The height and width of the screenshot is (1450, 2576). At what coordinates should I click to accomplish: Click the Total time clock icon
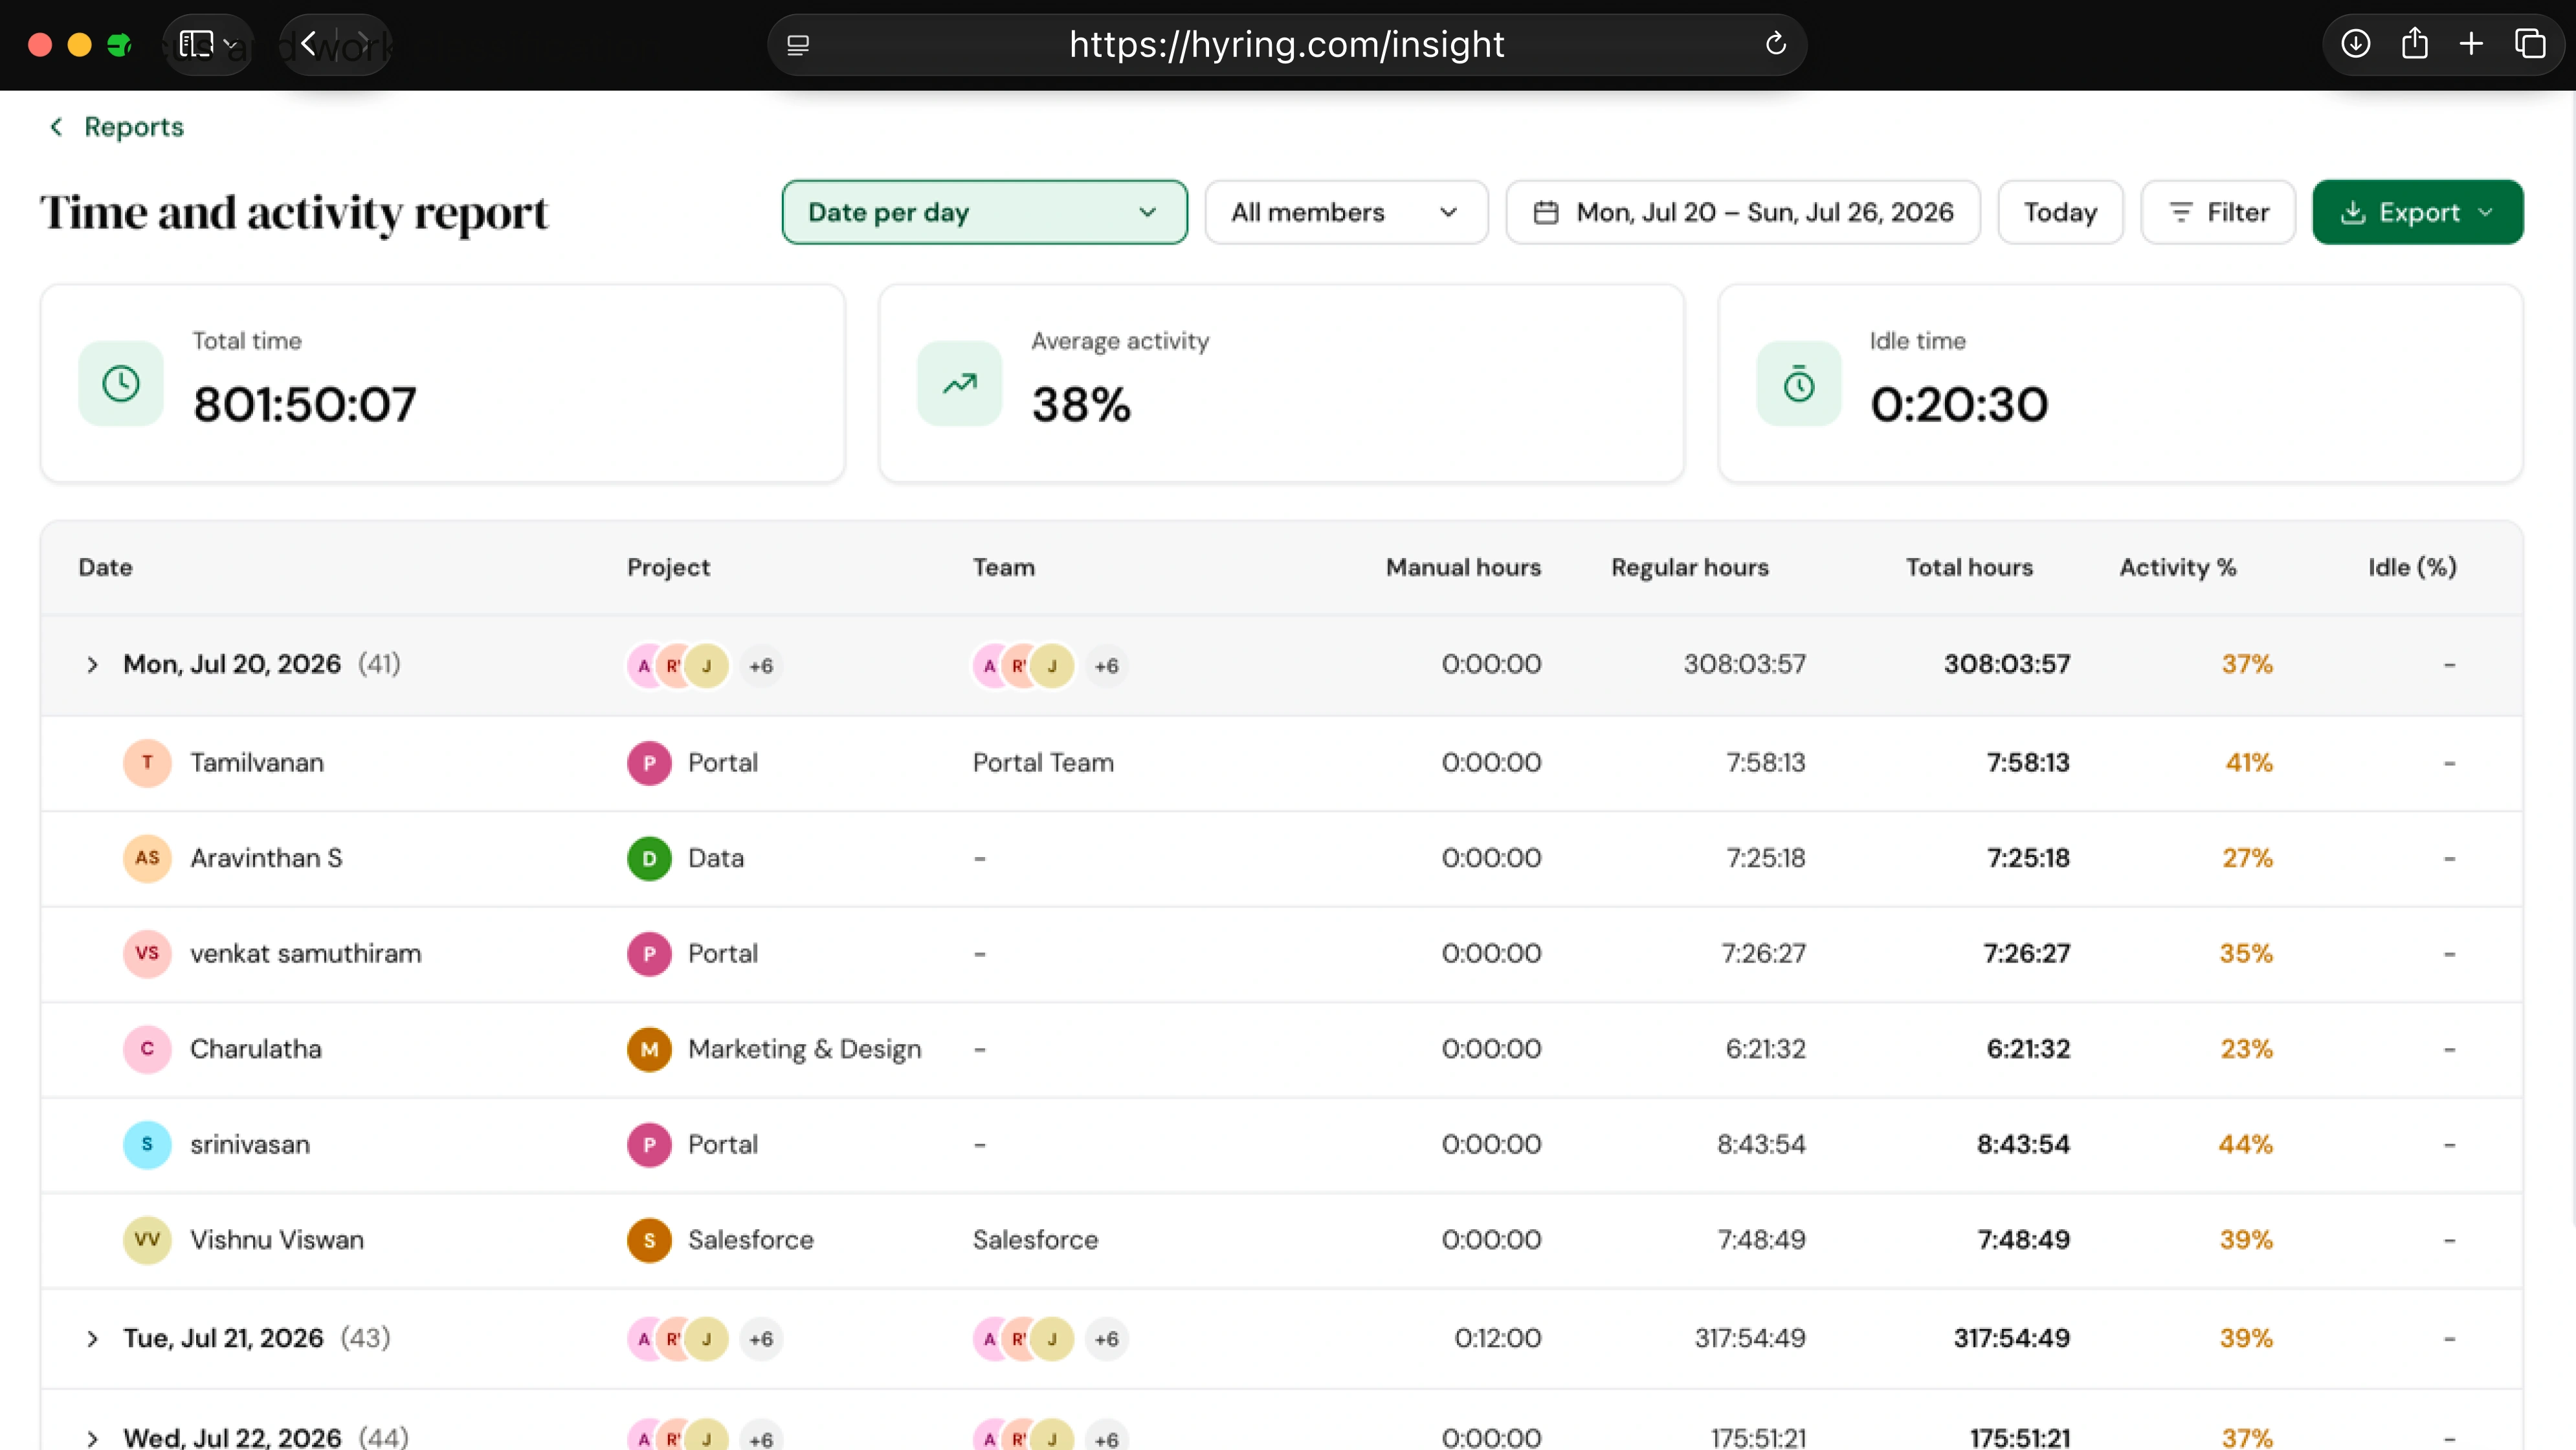coord(121,384)
